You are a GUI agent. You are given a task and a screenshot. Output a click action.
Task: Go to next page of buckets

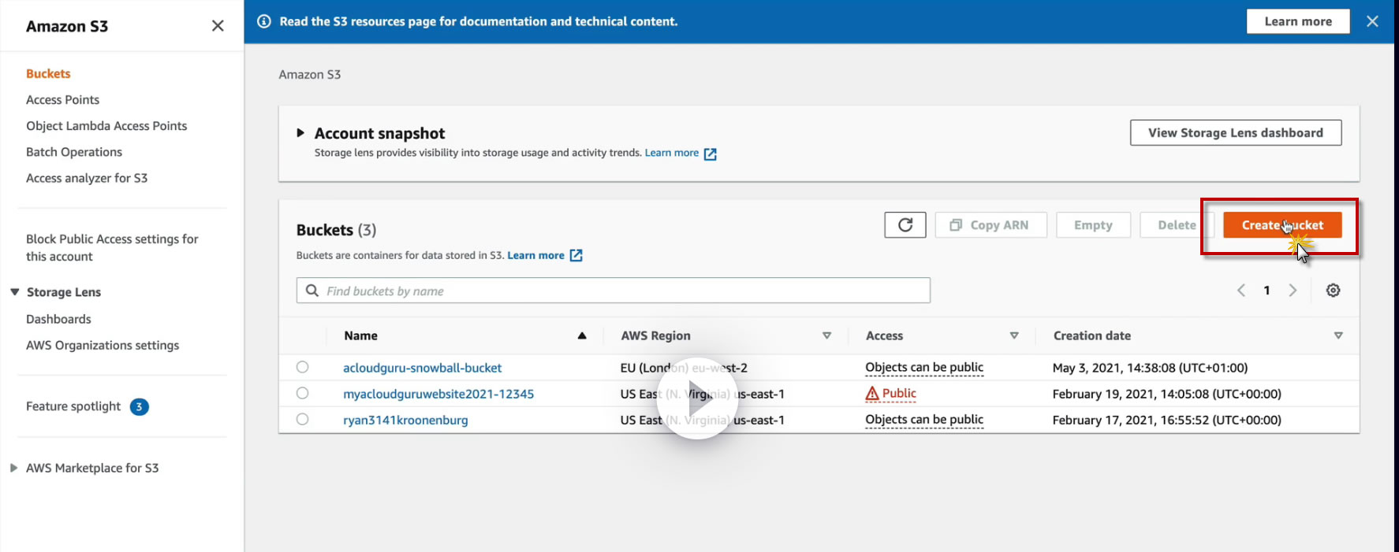(1293, 291)
